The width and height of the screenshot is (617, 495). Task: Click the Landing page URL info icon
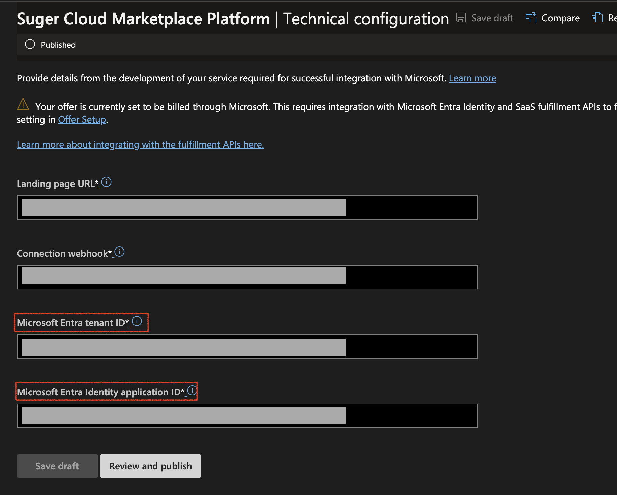pos(107,182)
